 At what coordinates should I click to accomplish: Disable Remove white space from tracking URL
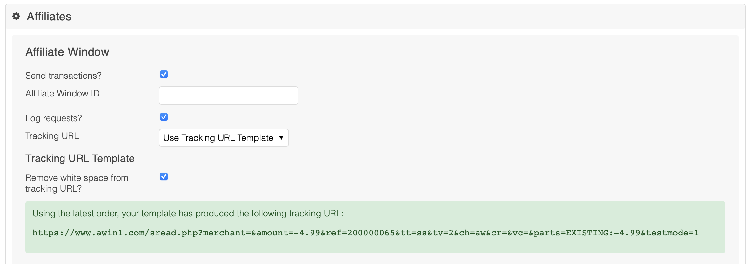[164, 176]
